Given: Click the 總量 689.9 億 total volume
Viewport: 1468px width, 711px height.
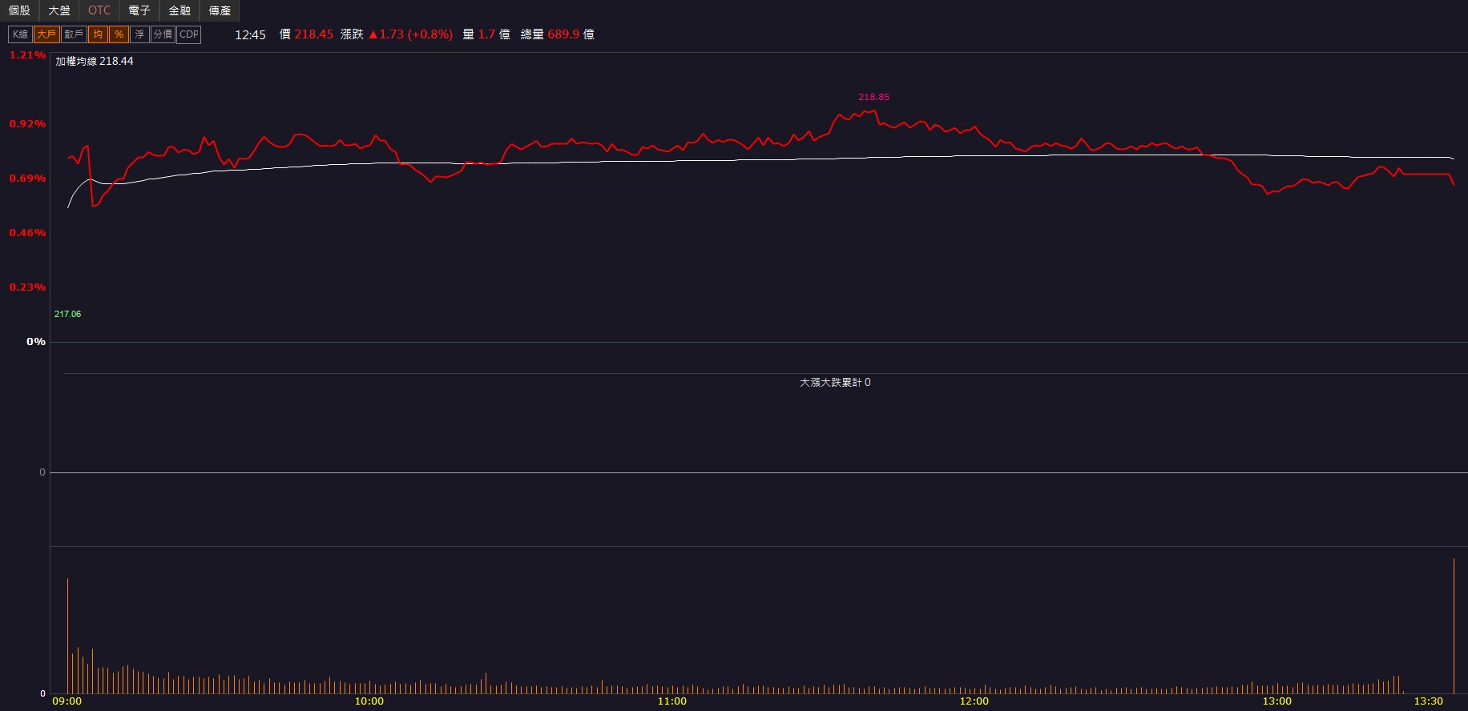Looking at the screenshot, I should (x=557, y=34).
